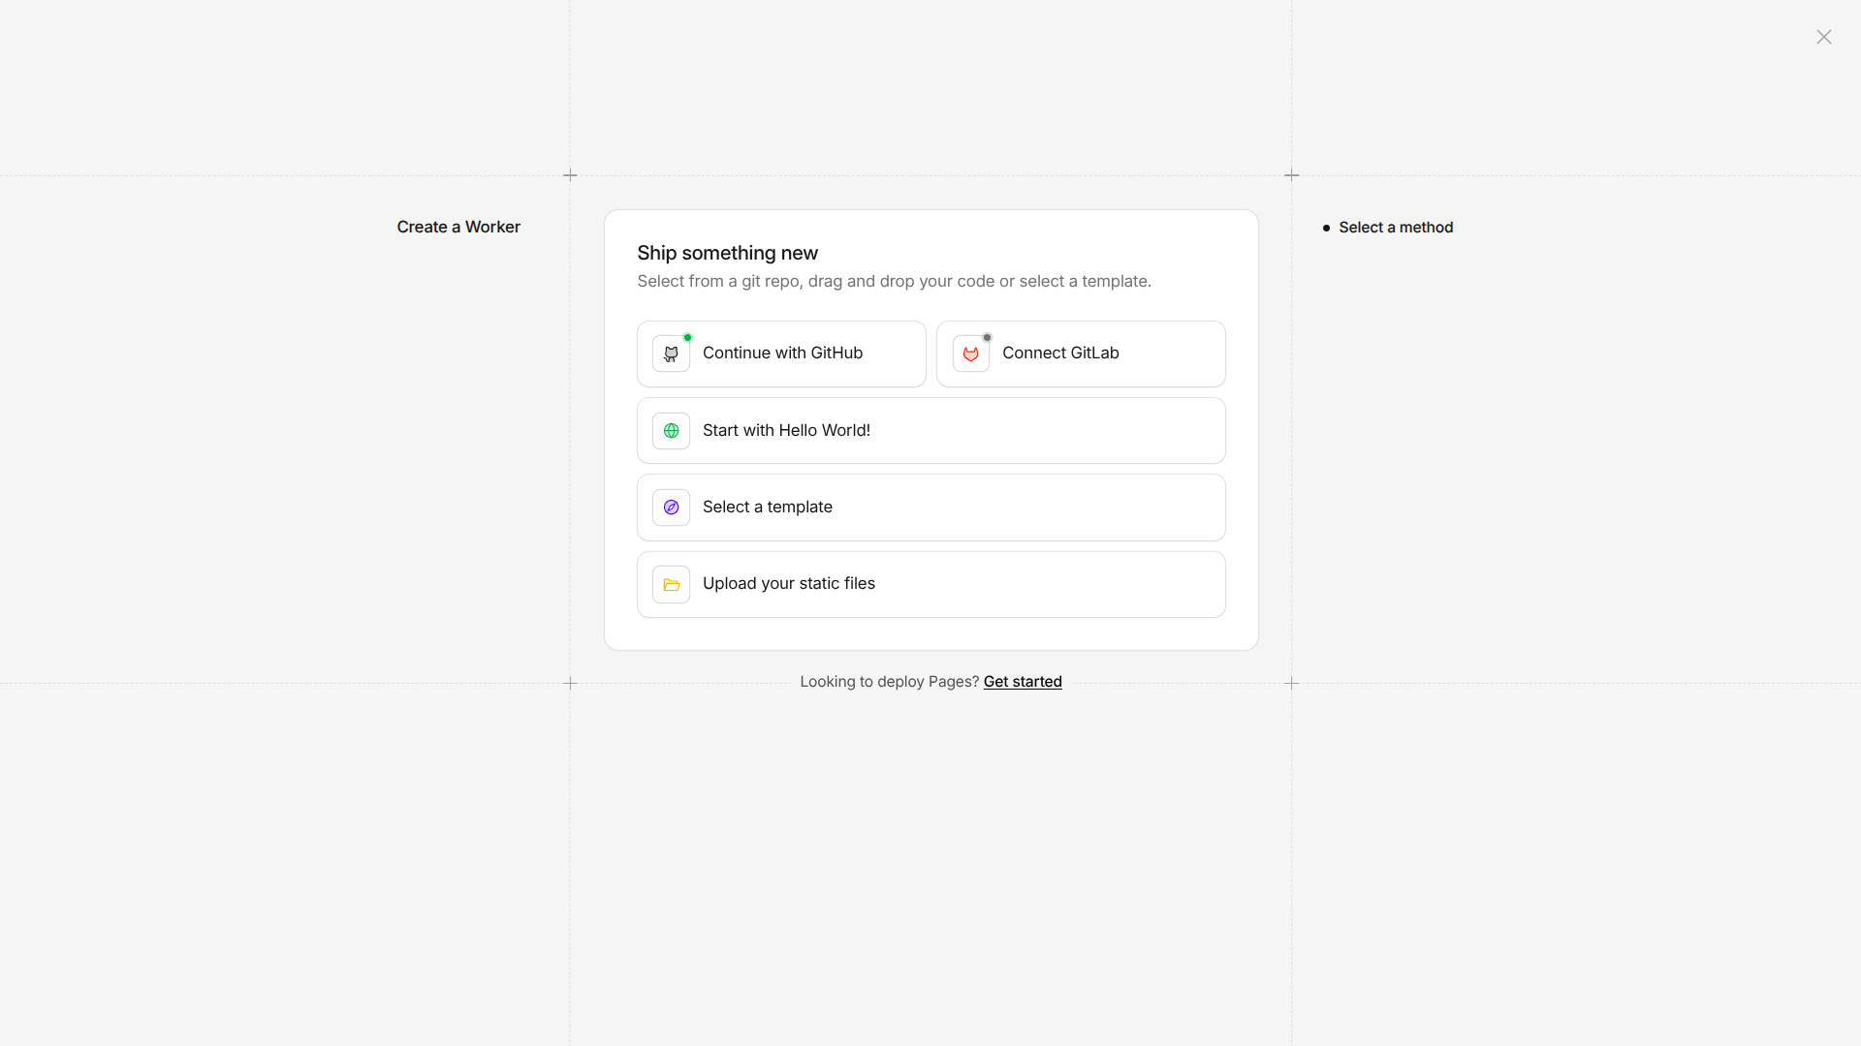Choose Continue with GitHub
The image size is (1861, 1046).
[x=781, y=354]
